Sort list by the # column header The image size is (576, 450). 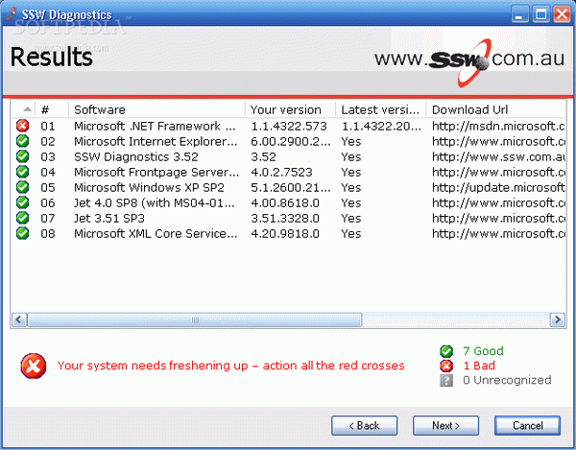(x=52, y=109)
